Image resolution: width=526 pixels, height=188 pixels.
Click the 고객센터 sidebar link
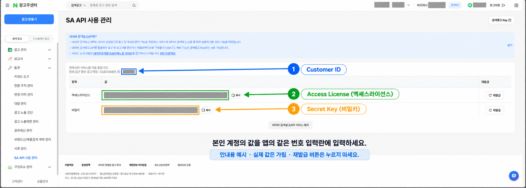[x=17, y=181]
